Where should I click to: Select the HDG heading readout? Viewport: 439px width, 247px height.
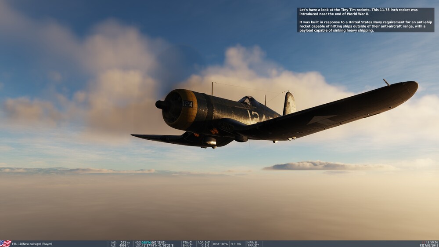(151, 242)
